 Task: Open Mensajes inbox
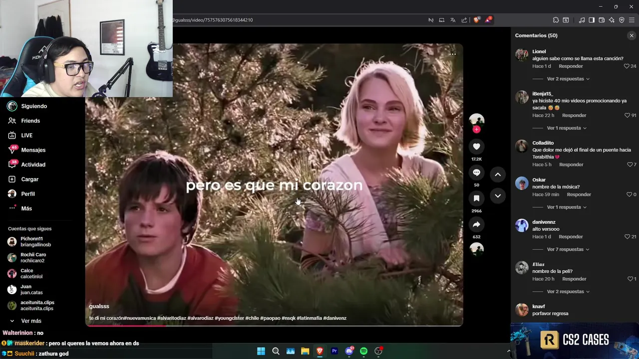point(33,150)
